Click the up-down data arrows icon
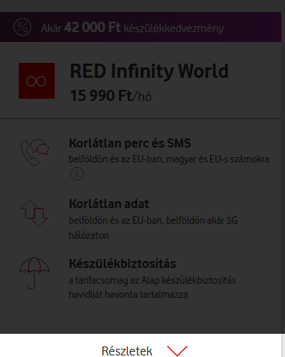This screenshot has height=357, width=285. 34,213
